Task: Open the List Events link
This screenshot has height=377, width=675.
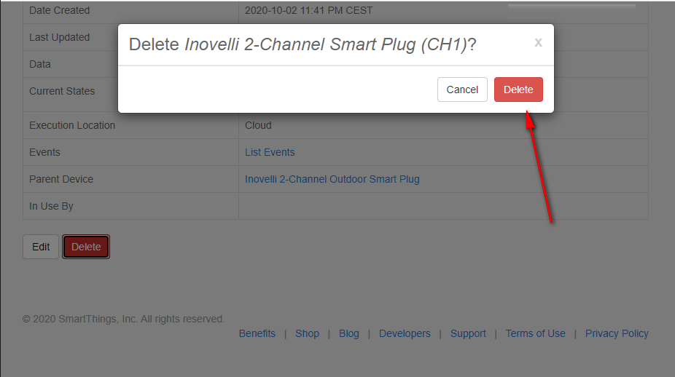Action: pyautogui.click(x=270, y=152)
